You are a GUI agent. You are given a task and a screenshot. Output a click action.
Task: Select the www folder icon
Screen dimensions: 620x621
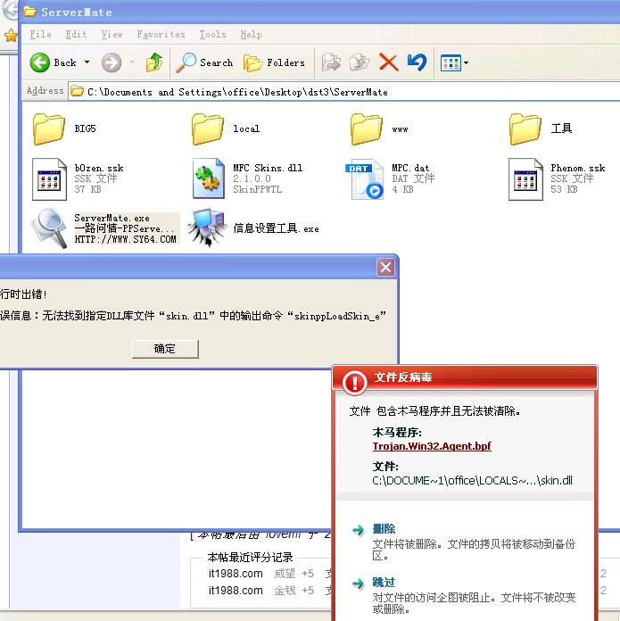coord(367,128)
